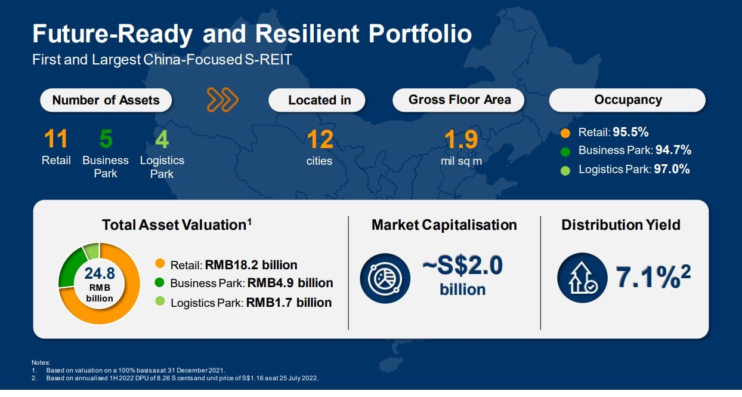This screenshot has height=397, width=742.
Task: Click the green Business Park valuation legend dot
Action: [159, 283]
